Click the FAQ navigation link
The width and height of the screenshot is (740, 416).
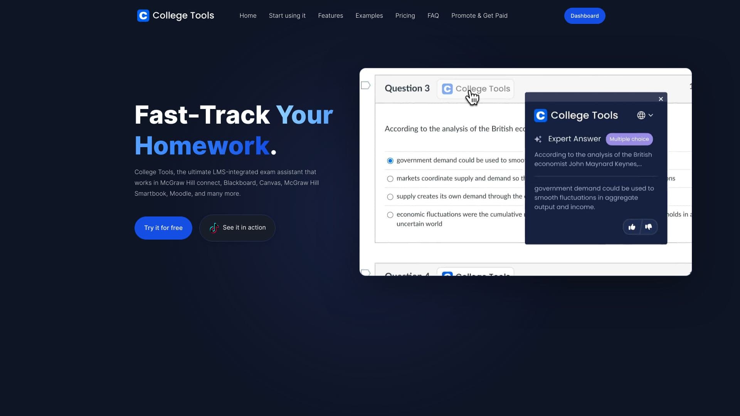click(x=433, y=15)
